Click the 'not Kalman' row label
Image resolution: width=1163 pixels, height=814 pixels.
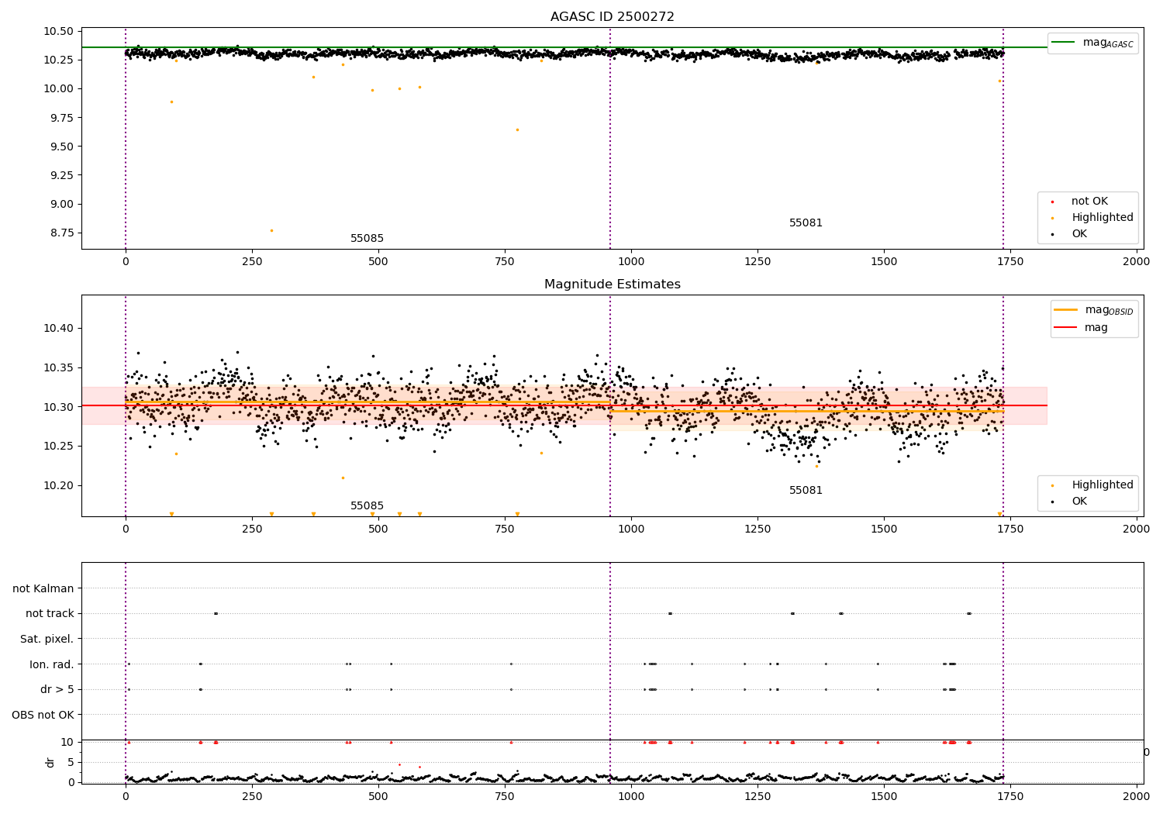click(x=43, y=588)
